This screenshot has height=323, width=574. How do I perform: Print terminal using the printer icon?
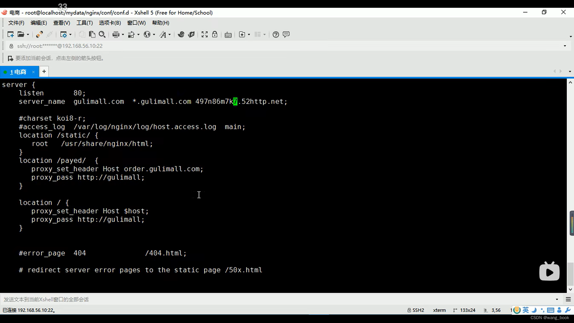point(116,34)
